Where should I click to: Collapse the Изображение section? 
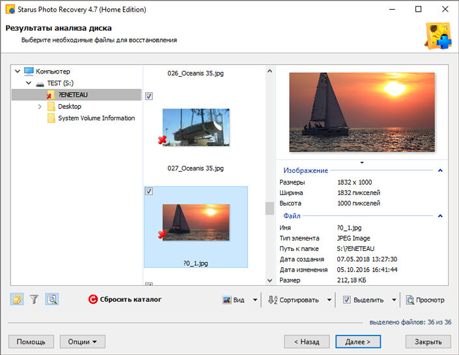[x=440, y=170]
